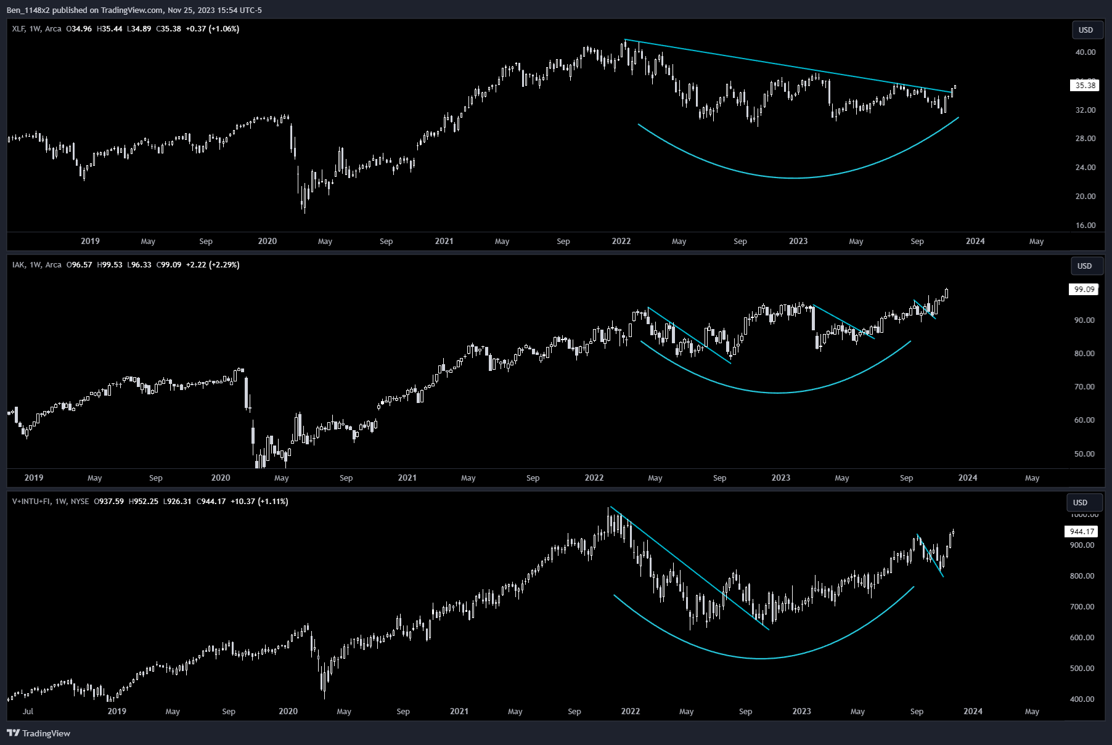Viewport: 1112px width, 745px height.
Task: Click the 24.00 price level on XLF axis
Action: 1085,168
